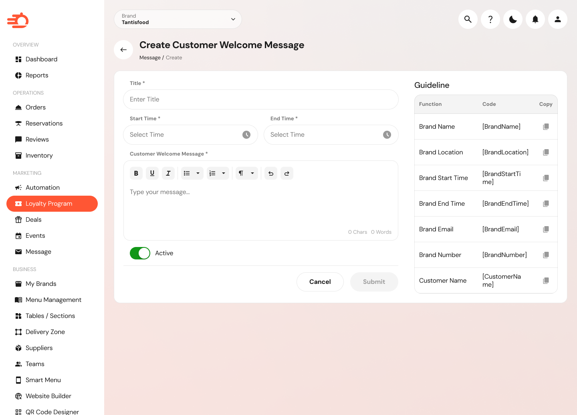
Task: Open Inventory in sidebar
Action: (x=52, y=156)
